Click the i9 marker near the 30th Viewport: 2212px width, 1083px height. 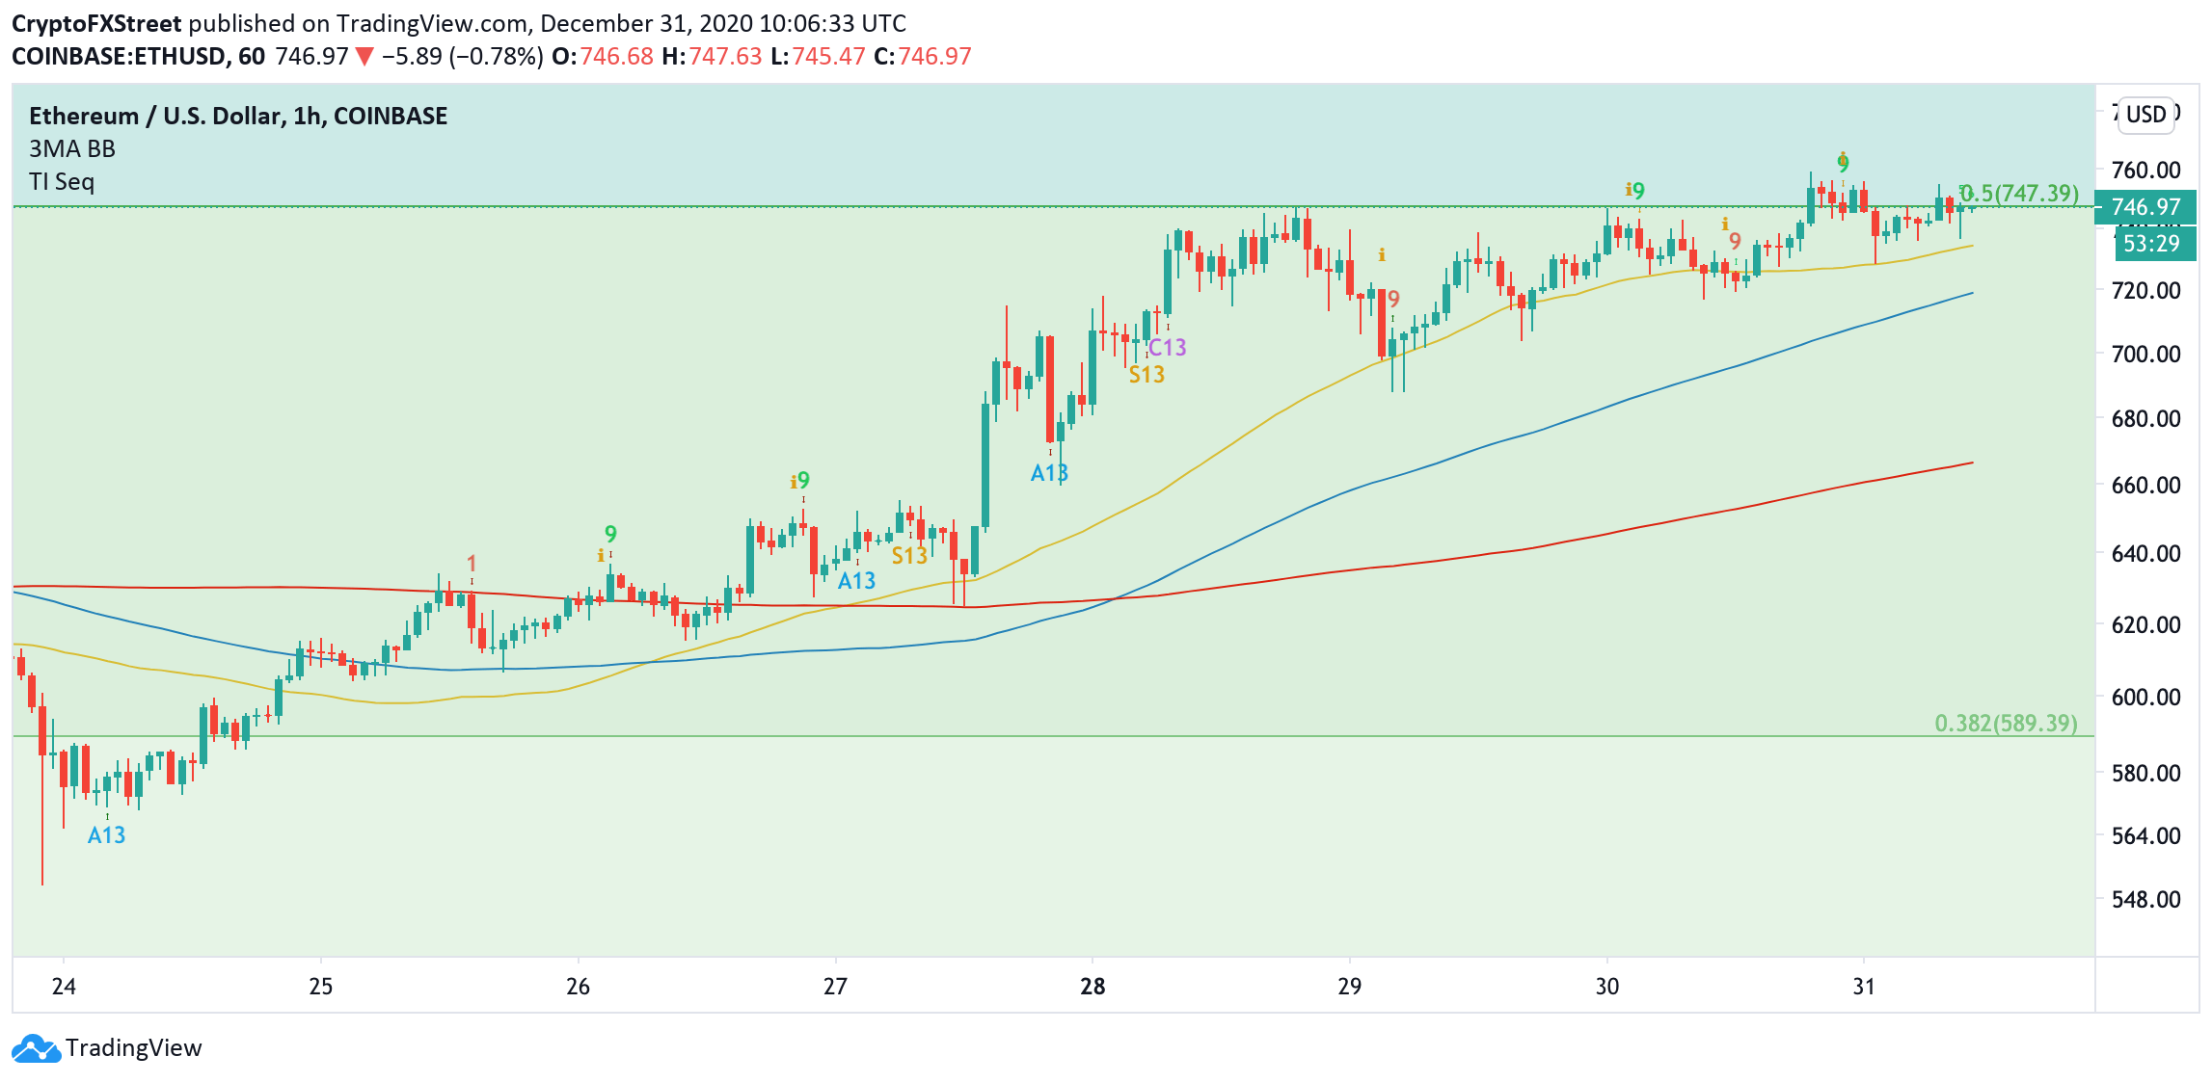pyautogui.click(x=1634, y=190)
